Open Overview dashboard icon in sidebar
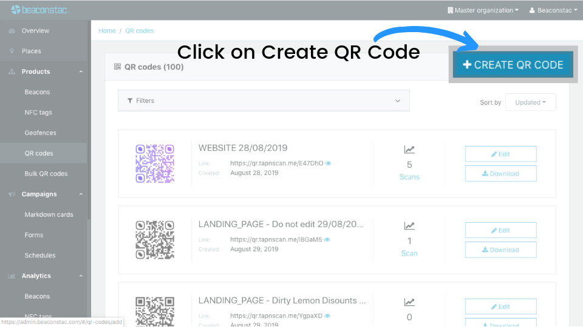Image resolution: width=583 pixels, height=327 pixels. click(x=12, y=31)
